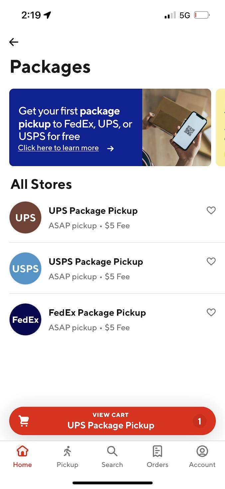The image size is (225, 489).
Task: Tap the arrow next to learn more
Action: [111, 148]
